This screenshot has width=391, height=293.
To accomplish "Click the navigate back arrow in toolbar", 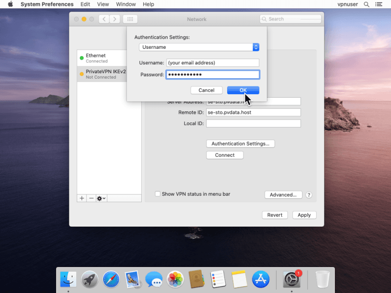I will point(104,19).
